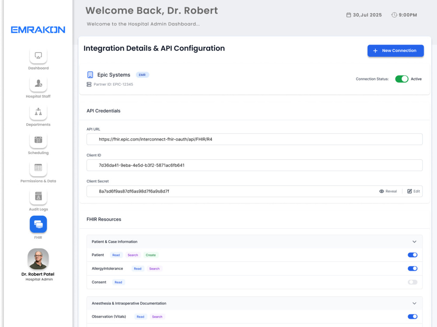Select the Audit Logs menu label
This screenshot has width=437, height=327.
(38, 209)
